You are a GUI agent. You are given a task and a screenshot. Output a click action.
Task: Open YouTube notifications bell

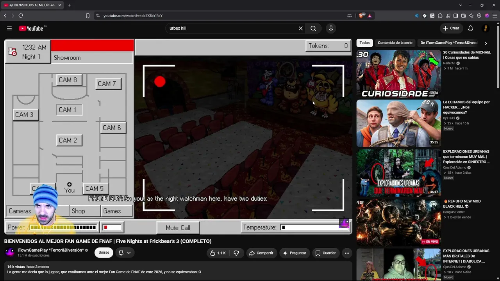pos(471,28)
